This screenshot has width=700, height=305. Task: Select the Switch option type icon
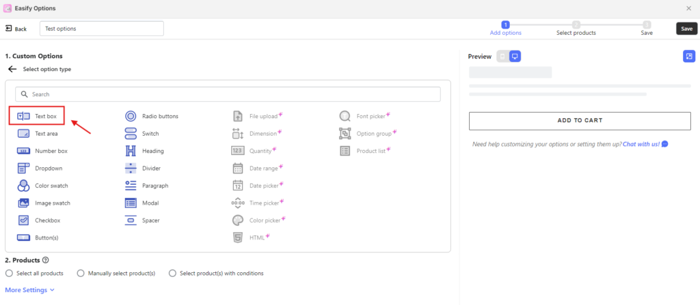coord(131,133)
